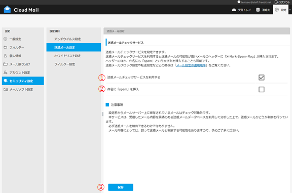Click the 設定項目 column header
Screen dimensions: 292x193
pos(55,31)
